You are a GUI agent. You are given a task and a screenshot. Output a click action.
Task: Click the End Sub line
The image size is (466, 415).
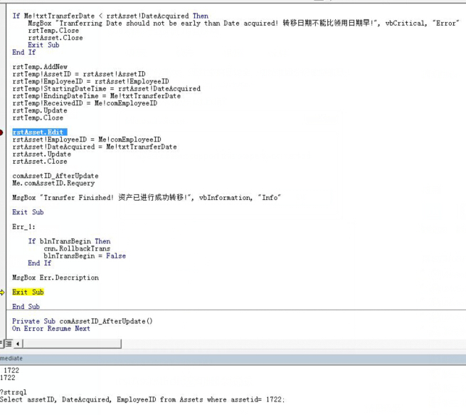(x=26, y=307)
